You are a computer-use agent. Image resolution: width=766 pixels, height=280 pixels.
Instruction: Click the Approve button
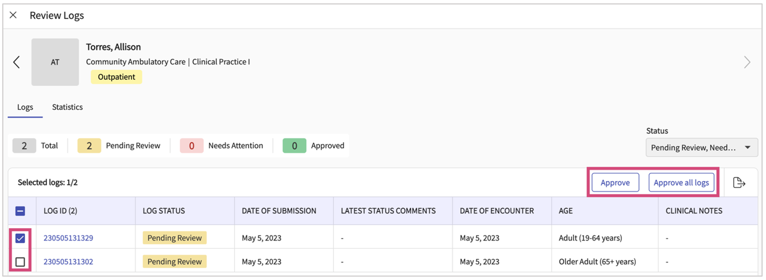pyautogui.click(x=615, y=182)
